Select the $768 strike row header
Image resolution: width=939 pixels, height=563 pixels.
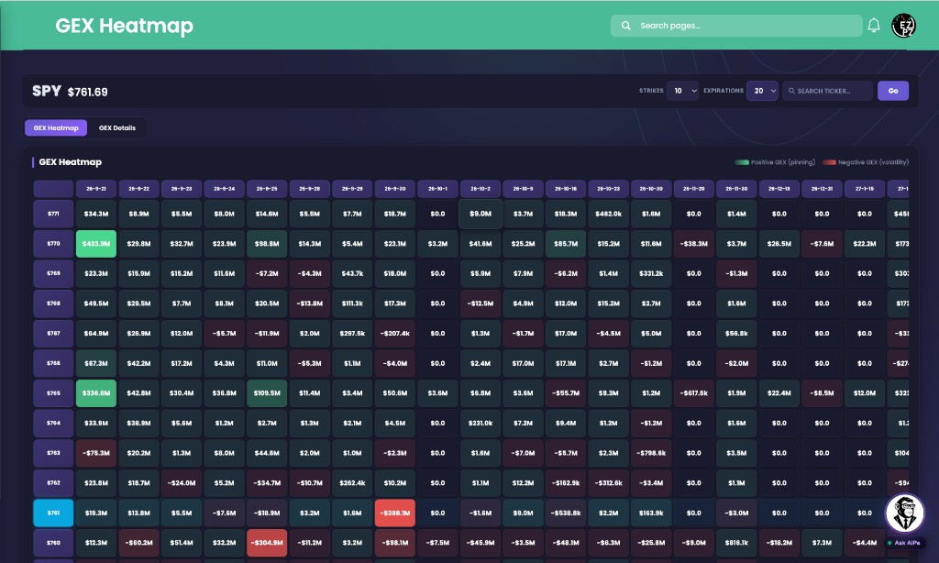53,304
